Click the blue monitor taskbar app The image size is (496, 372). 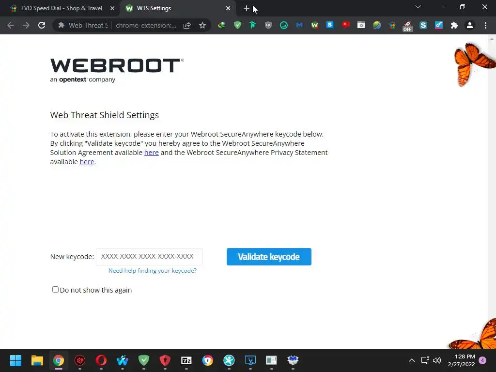[250, 360]
